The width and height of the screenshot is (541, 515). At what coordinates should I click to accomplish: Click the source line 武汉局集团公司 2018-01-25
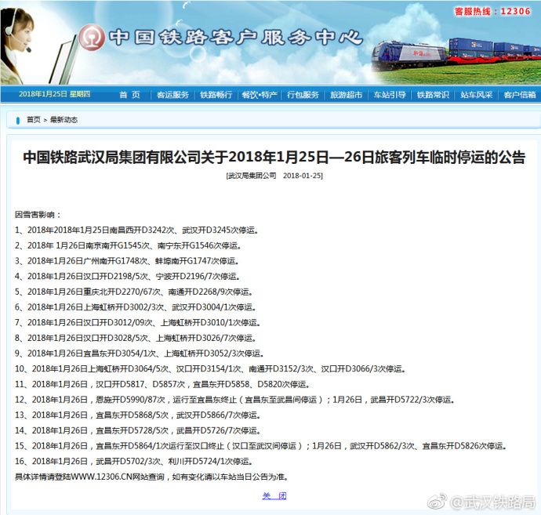click(x=274, y=176)
